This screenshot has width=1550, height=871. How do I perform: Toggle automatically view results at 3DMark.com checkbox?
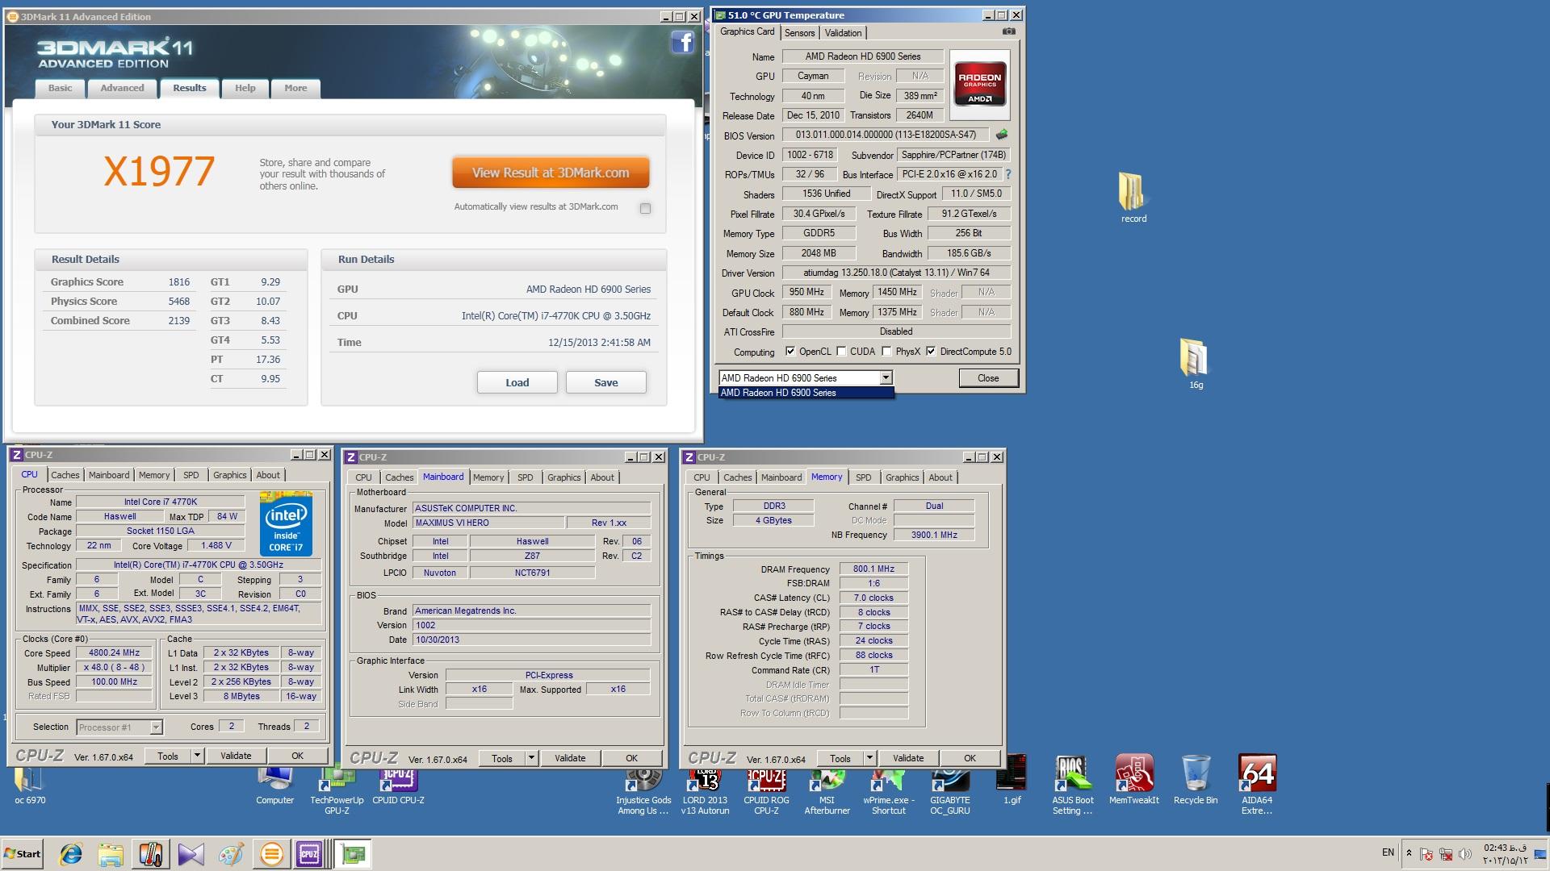(x=645, y=208)
